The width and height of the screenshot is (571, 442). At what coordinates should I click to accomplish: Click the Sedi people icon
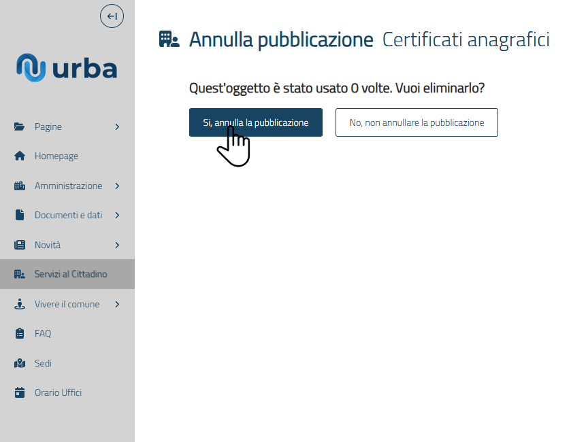pyautogui.click(x=20, y=362)
